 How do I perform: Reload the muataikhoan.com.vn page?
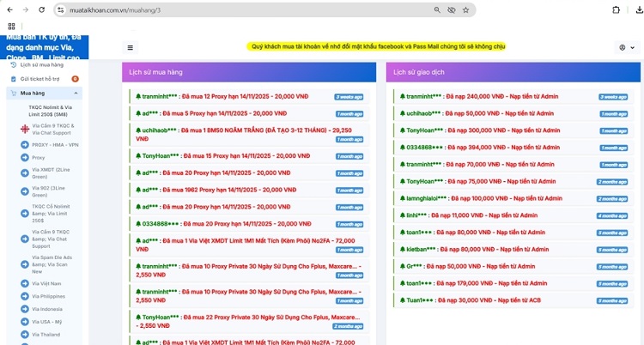[x=41, y=9]
